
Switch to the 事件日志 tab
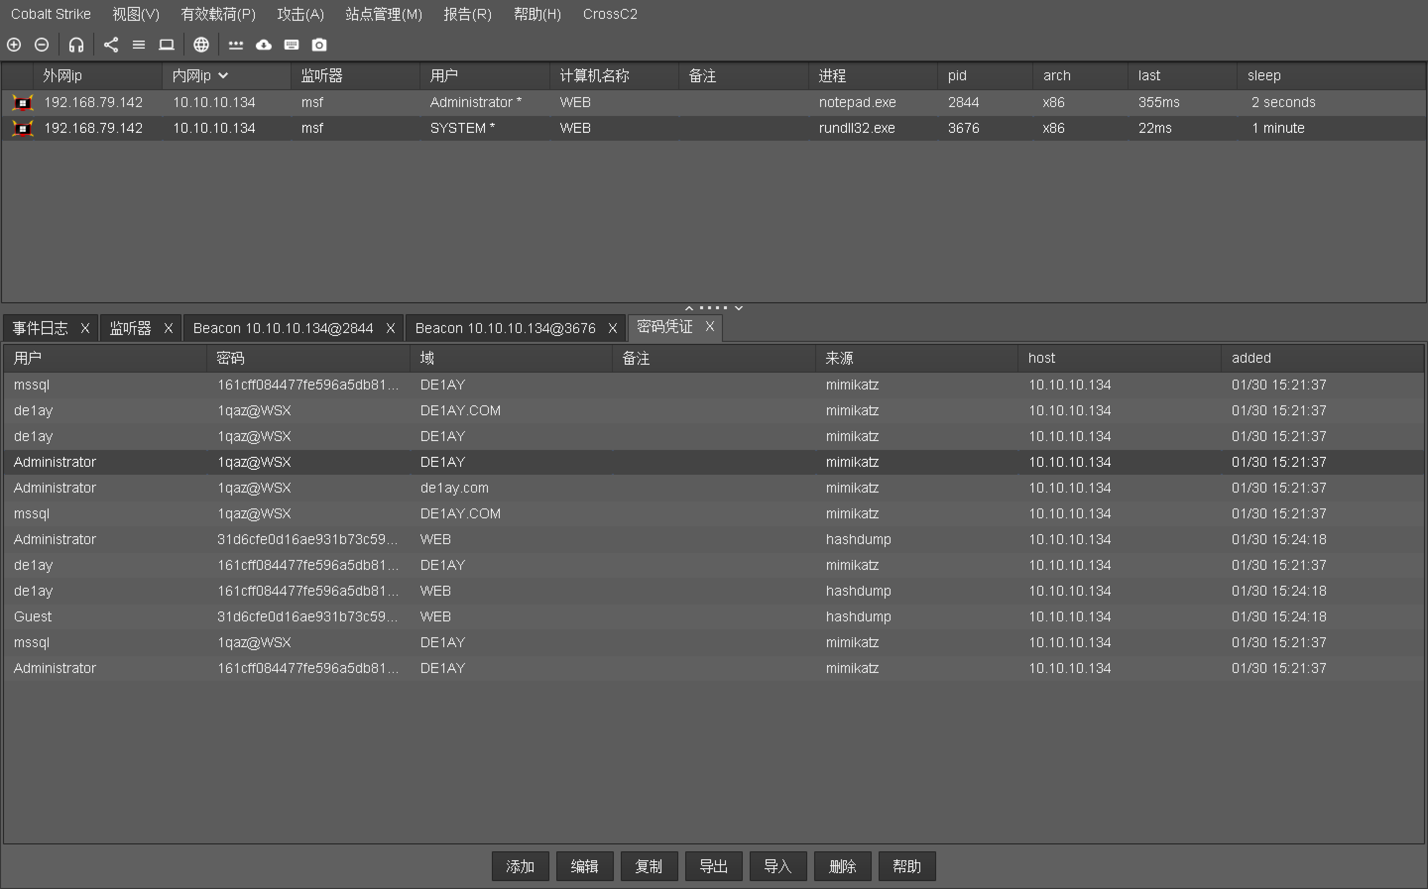click(x=41, y=328)
